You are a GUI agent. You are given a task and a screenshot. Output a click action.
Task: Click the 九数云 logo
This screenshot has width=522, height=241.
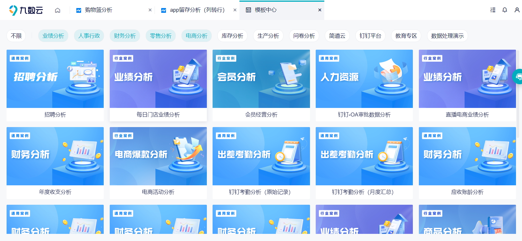coord(26,10)
